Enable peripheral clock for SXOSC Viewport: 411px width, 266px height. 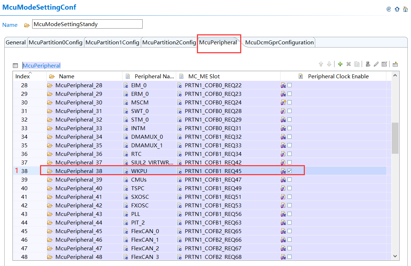[x=289, y=197]
